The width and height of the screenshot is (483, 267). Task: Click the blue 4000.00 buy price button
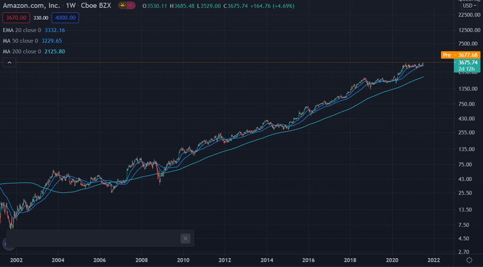coord(65,18)
